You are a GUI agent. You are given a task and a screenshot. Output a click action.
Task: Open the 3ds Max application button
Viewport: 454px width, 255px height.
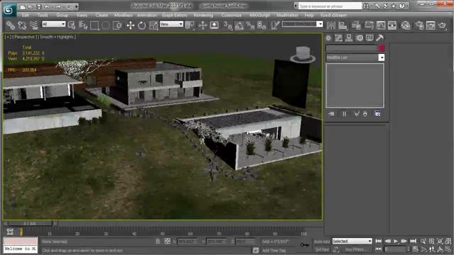[9, 10]
